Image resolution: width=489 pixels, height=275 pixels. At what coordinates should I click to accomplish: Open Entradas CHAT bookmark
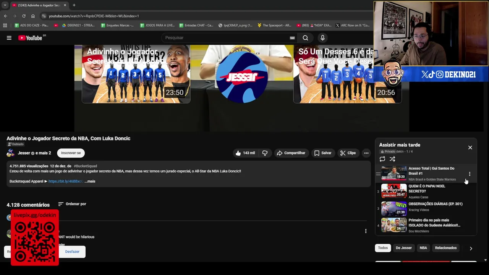click(x=196, y=26)
